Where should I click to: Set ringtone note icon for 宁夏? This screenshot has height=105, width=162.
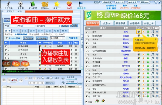coord(153,54)
